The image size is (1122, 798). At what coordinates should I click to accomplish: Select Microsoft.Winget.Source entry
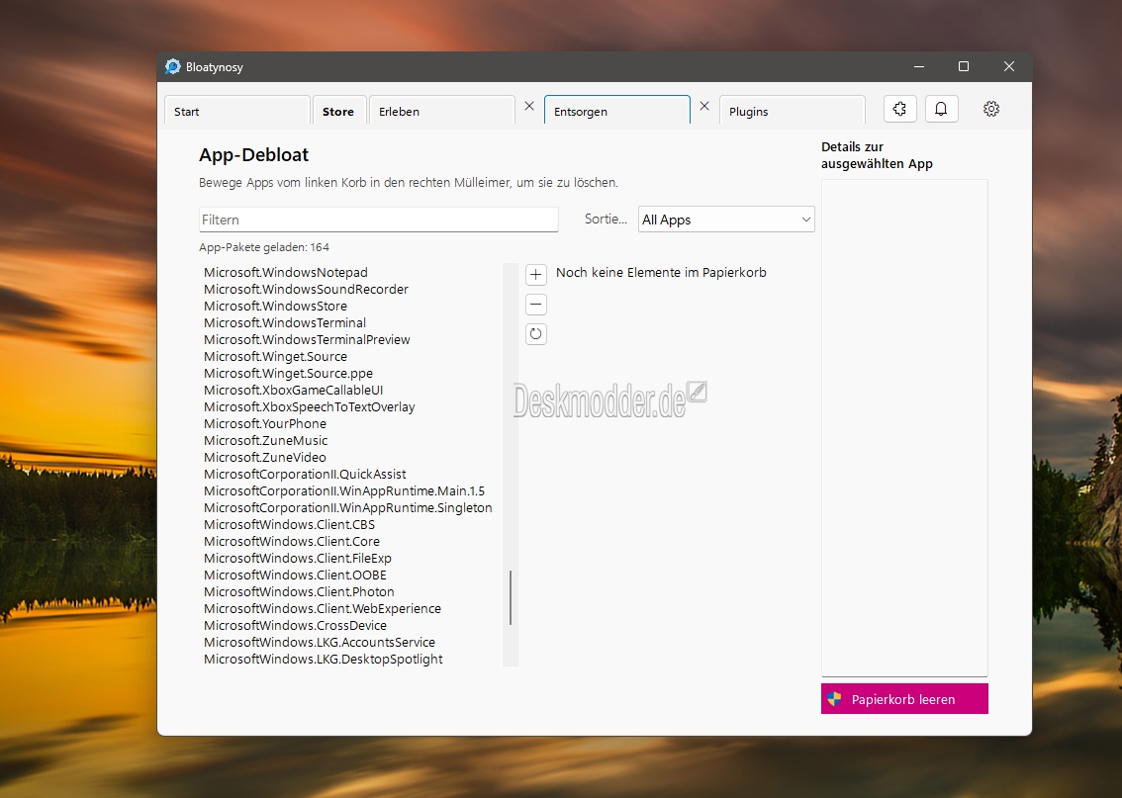[x=275, y=356]
